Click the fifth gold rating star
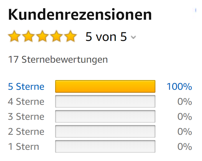This screenshot has width=202, height=161. click(70, 36)
